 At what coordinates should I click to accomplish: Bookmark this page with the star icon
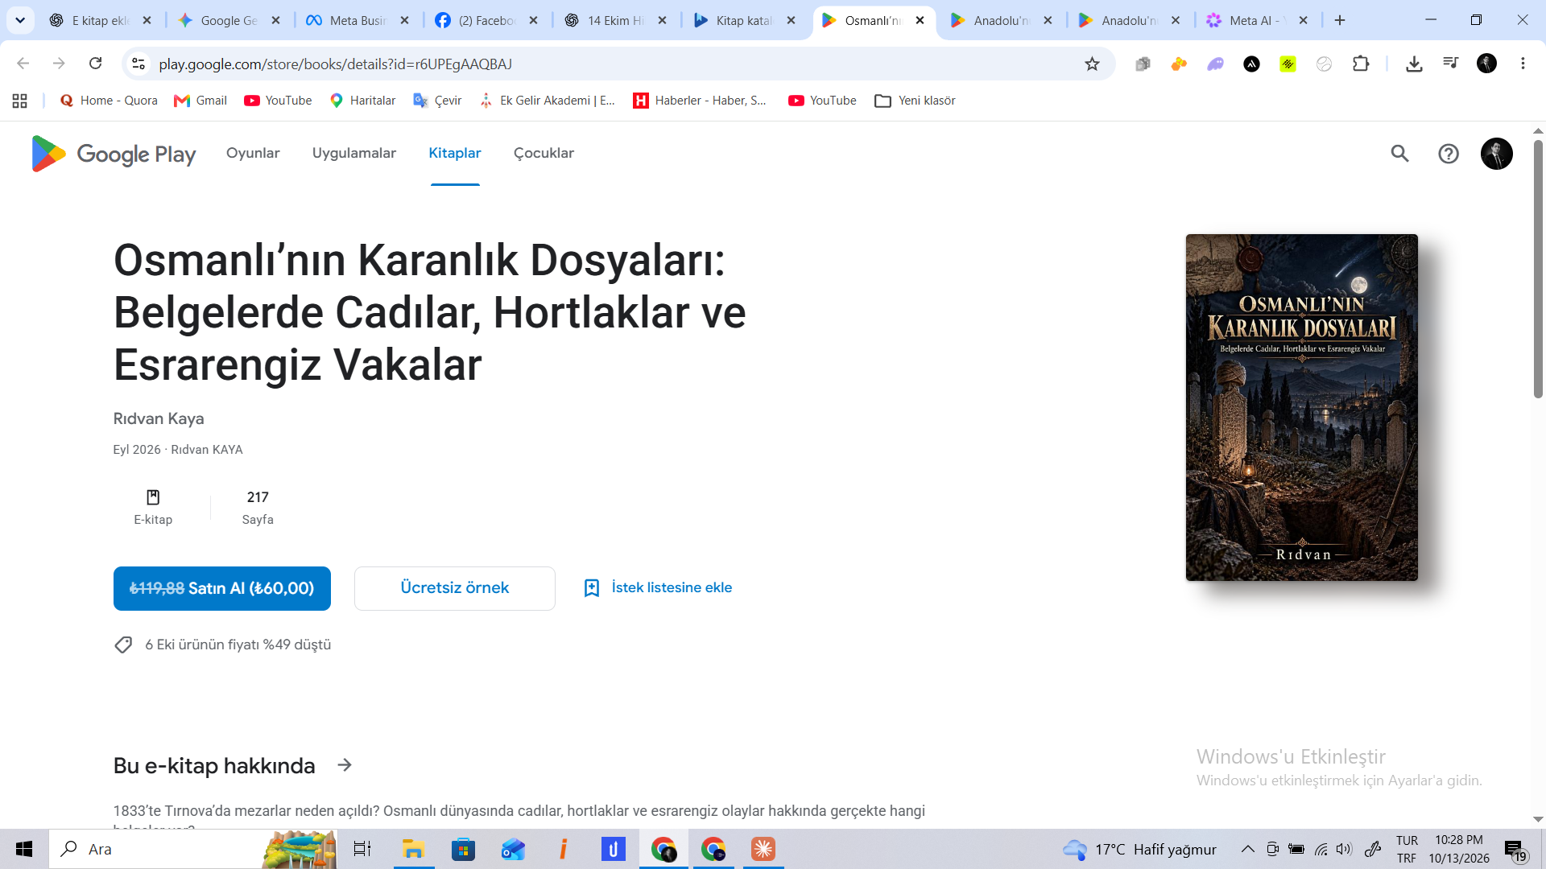click(x=1092, y=64)
